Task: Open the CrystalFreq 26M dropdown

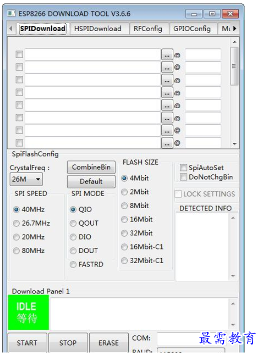Action: (26, 179)
